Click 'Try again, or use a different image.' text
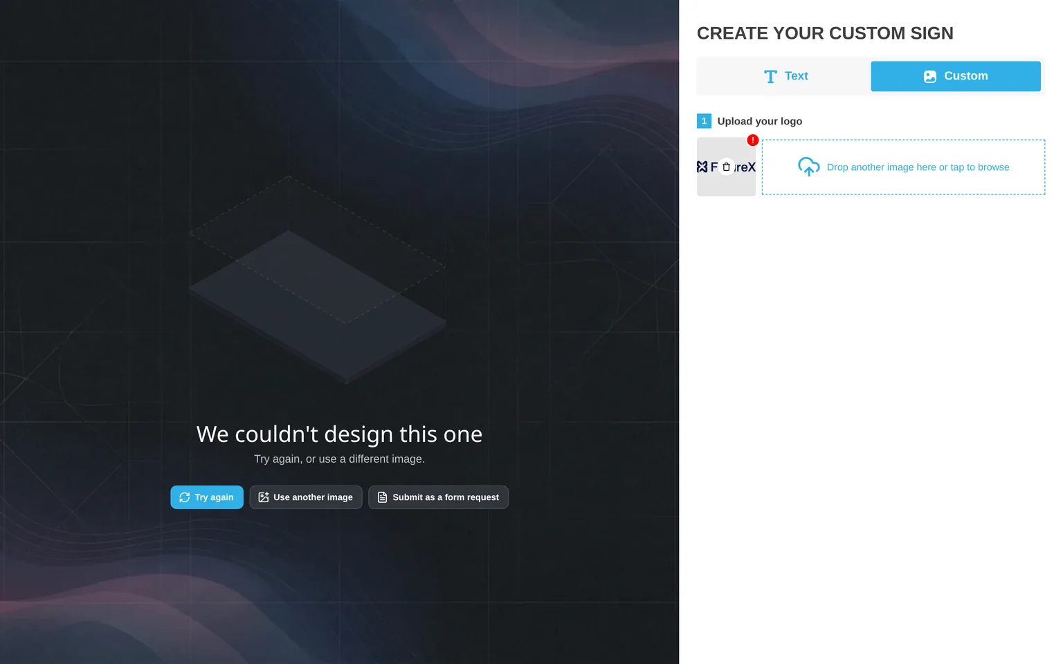1063x664 pixels. (x=339, y=459)
